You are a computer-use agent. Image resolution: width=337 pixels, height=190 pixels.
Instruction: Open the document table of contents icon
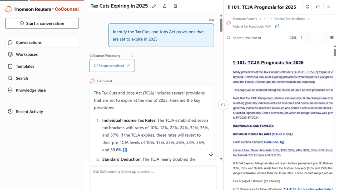click(318, 7)
